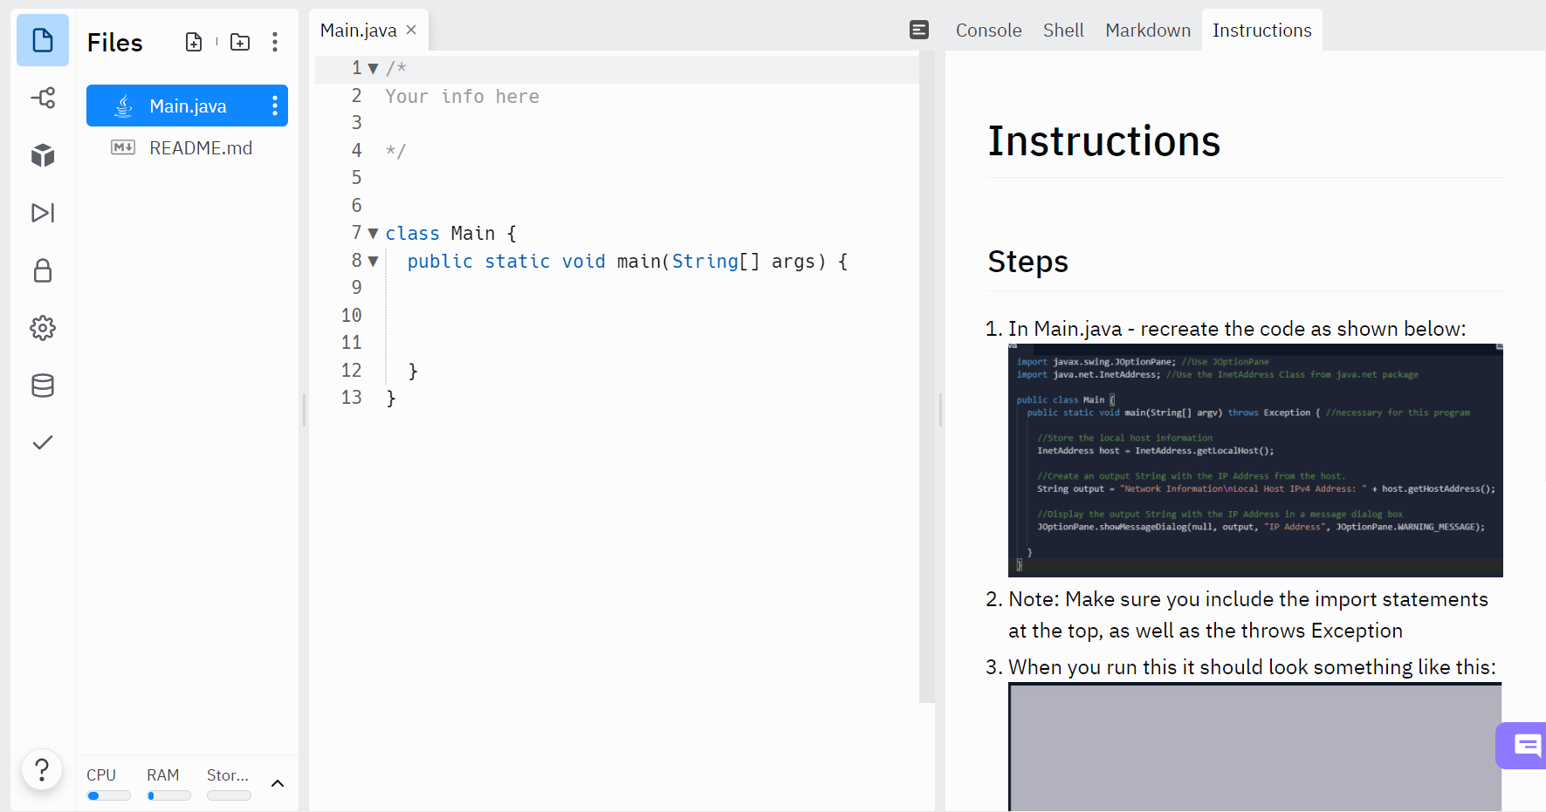1546x812 pixels.
Task: Collapse the Main class on line 7
Action: pos(373,233)
